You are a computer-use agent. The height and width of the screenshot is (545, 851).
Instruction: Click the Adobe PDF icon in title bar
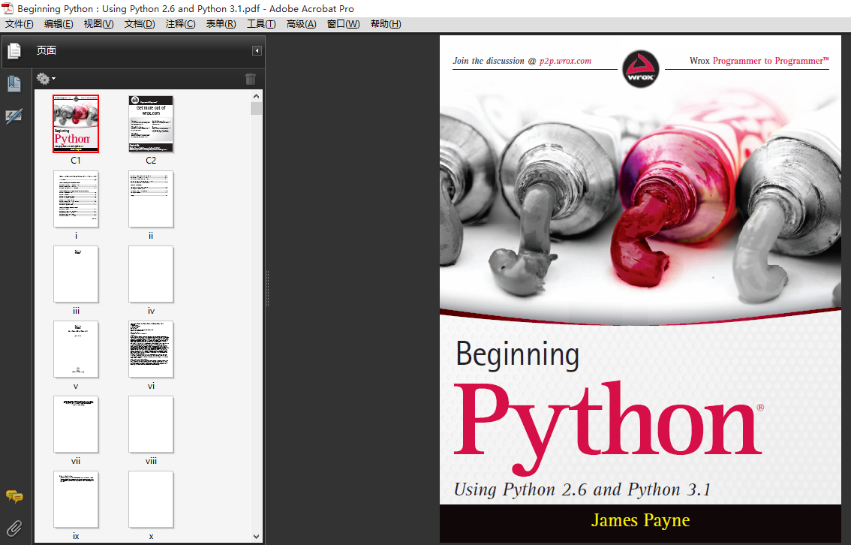[8, 8]
